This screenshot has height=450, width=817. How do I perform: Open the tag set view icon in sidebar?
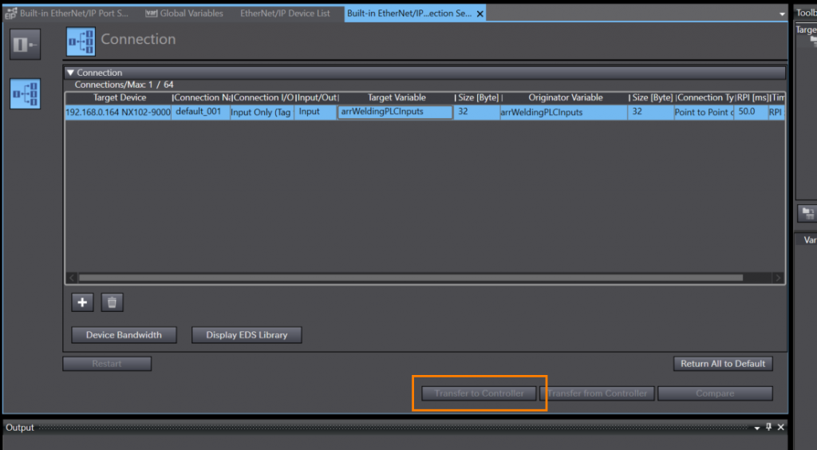[25, 45]
